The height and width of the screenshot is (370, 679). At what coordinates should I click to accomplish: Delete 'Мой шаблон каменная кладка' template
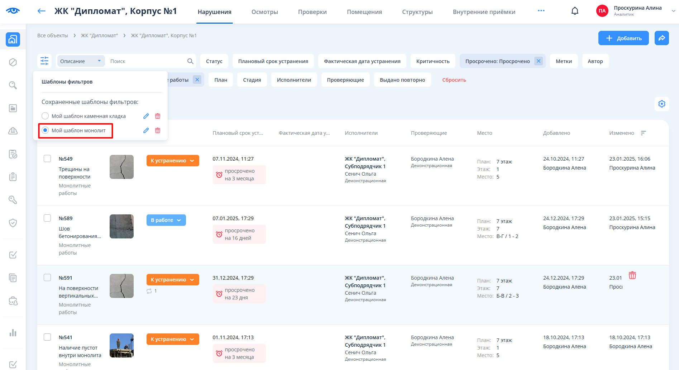(158, 116)
